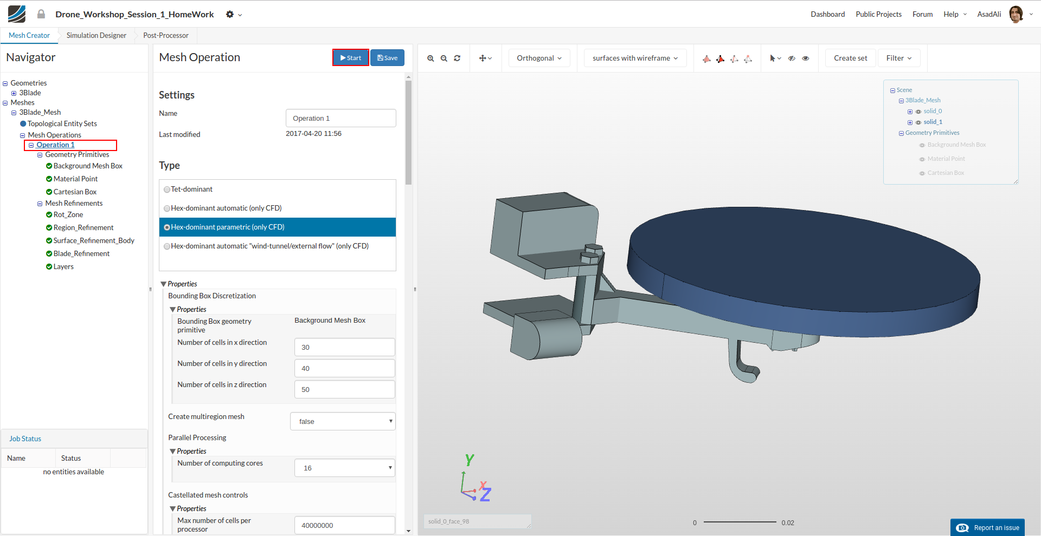Click the user avatar picture

point(1016,14)
